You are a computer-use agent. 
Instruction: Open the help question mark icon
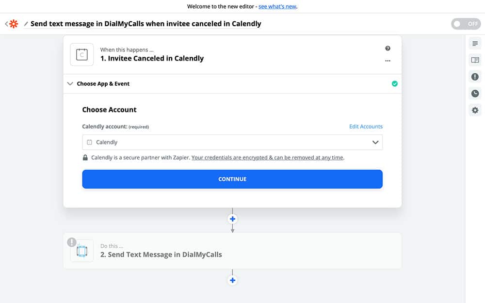point(388,48)
